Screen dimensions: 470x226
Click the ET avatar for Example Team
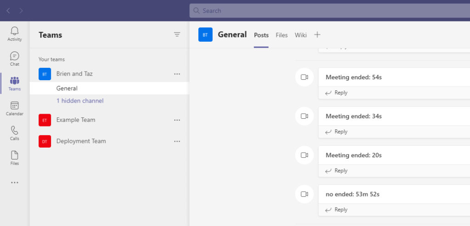coord(45,120)
